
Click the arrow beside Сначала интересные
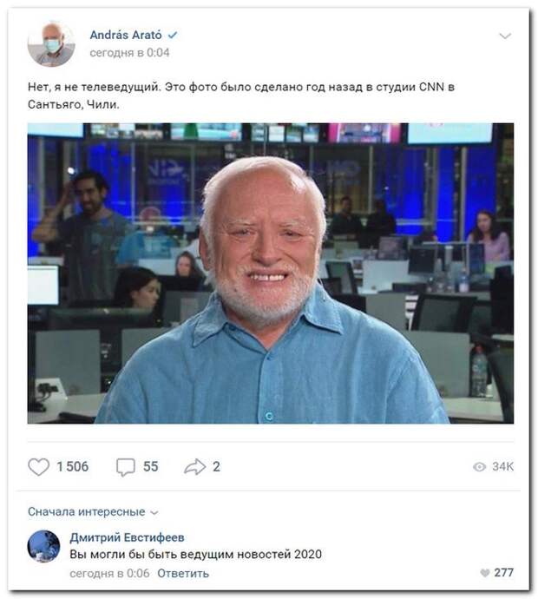pos(154,513)
